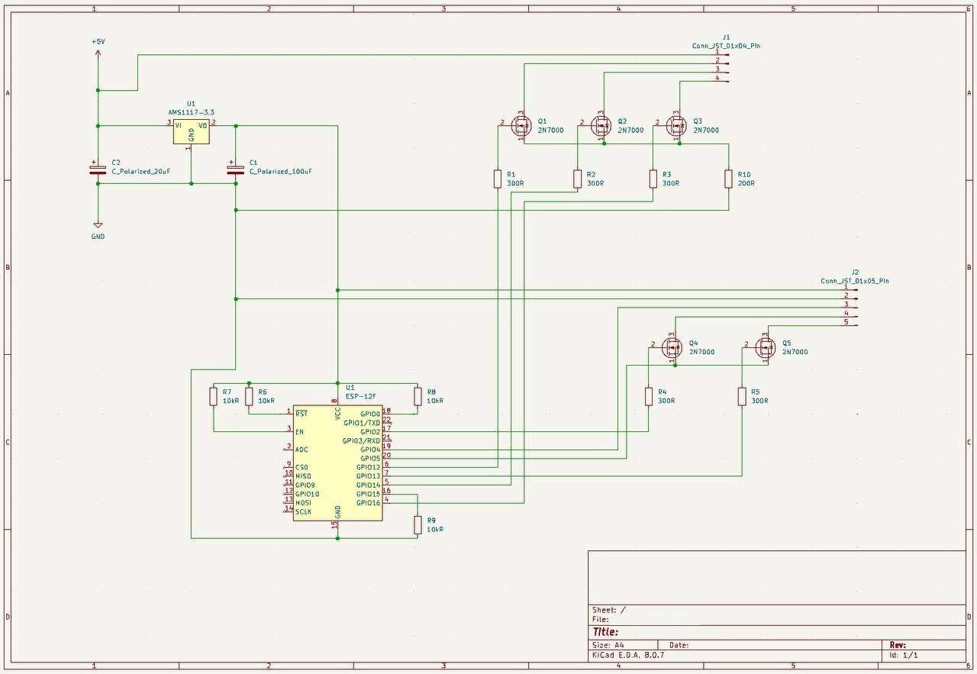Select the Conn_JST_01x04_Pin label
The height and width of the screenshot is (674, 977).
pos(726,46)
